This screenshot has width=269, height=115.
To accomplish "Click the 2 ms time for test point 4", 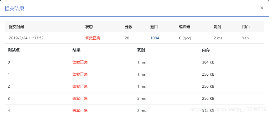I will pos(141,111).
